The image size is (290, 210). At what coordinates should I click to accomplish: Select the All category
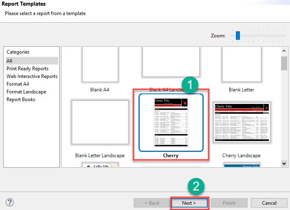(x=10, y=61)
